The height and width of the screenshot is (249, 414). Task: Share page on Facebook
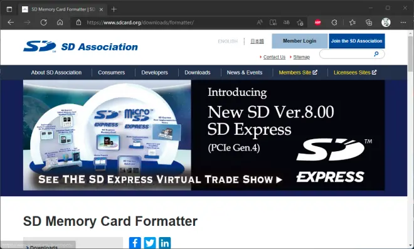(135, 243)
